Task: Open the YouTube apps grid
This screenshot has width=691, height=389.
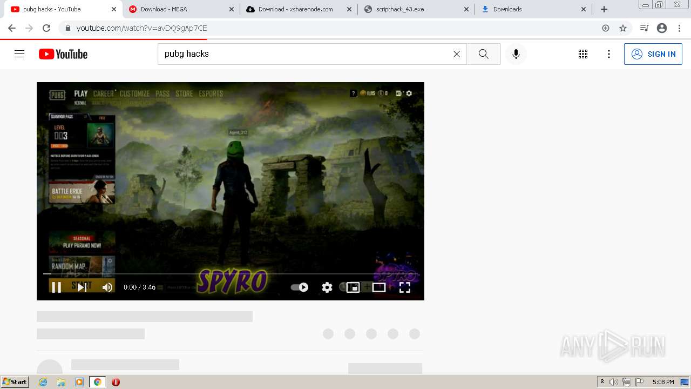Action: [583, 54]
